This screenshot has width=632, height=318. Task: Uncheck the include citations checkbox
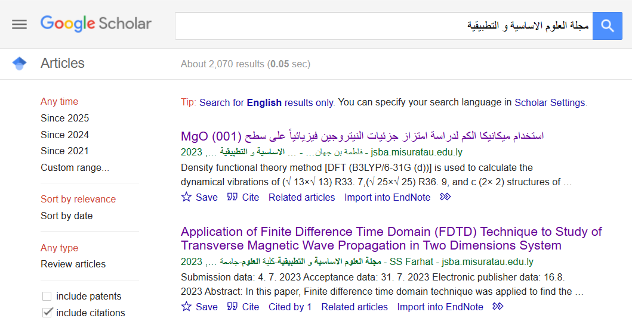(x=47, y=313)
